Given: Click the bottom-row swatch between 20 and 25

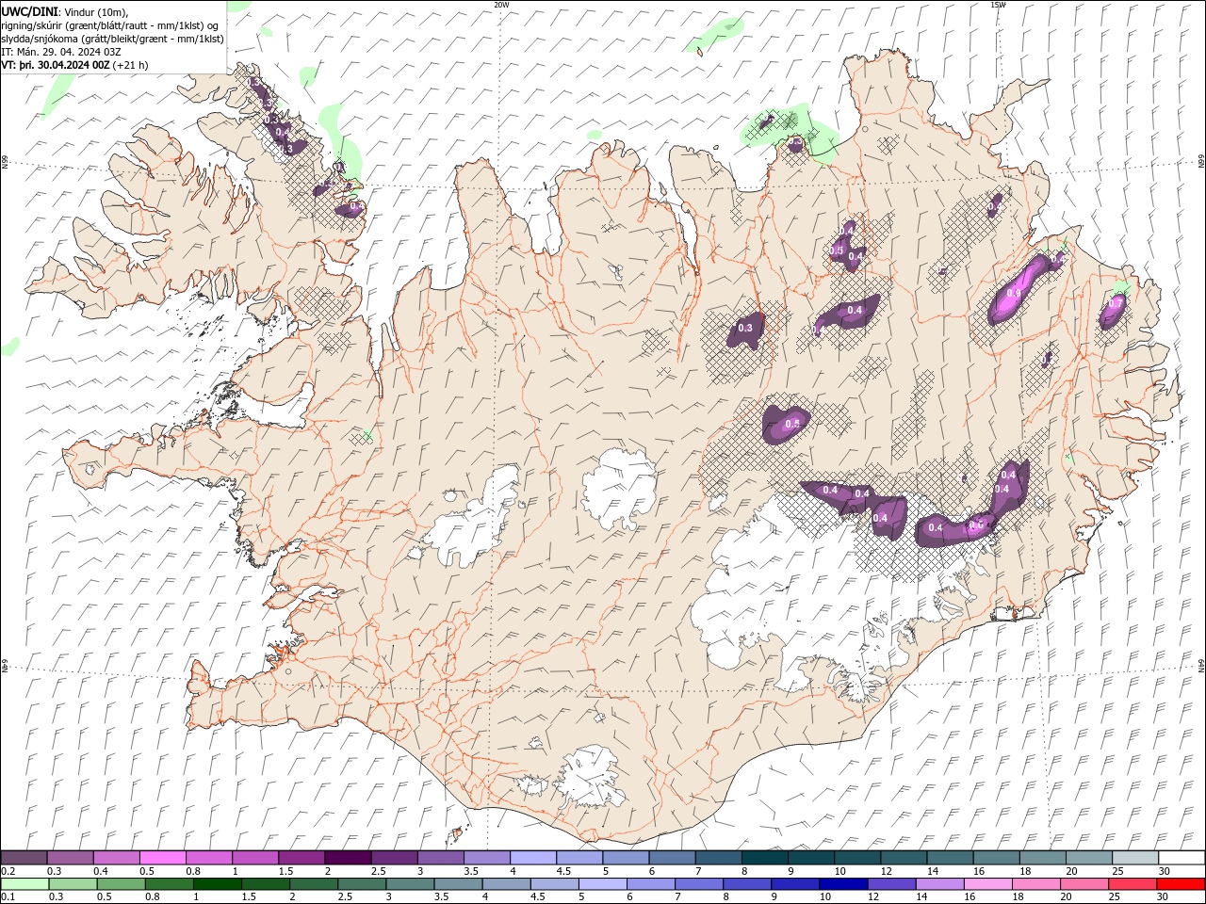Looking at the screenshot, I should (1084, 884).
